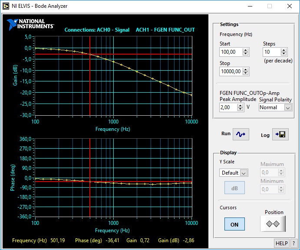The height and width of the screenshot is (250, 300).
Task: Click the Peak Amplitude field showing 2,00
Action: pyautogui.click(x=228, y=107)
